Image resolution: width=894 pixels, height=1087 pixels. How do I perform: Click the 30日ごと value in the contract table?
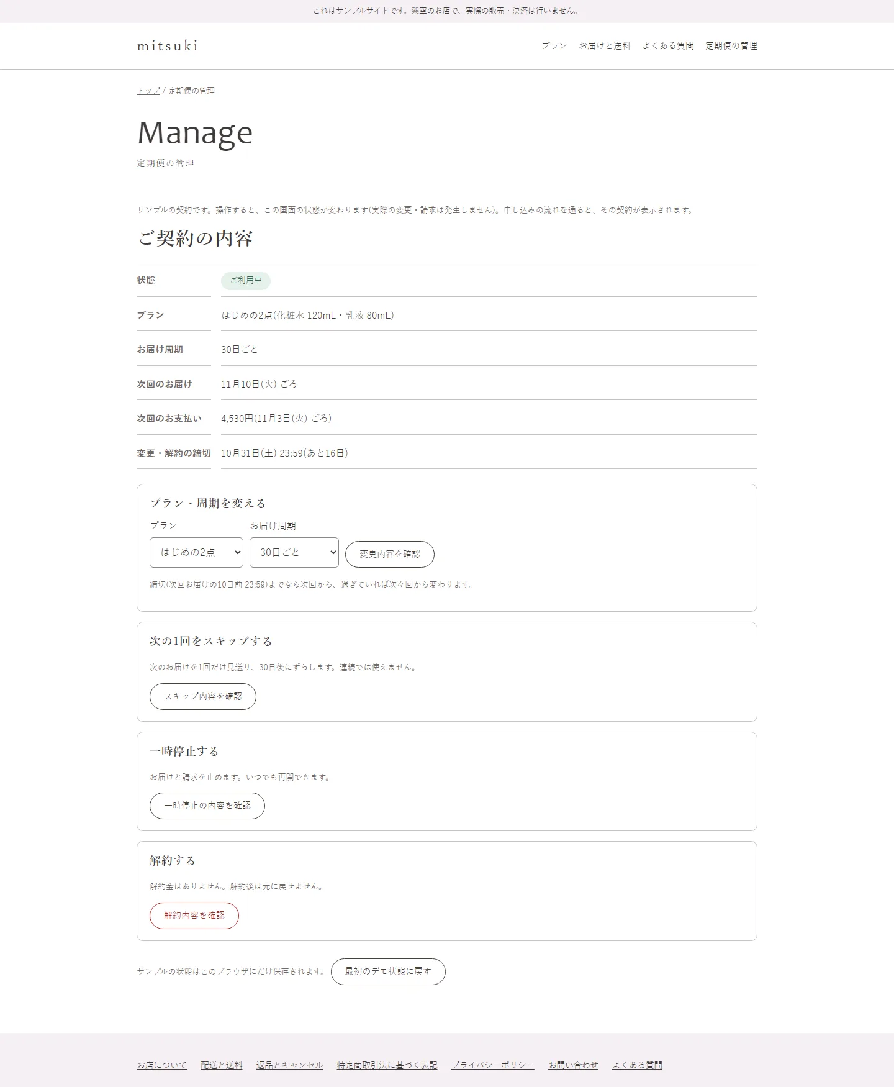tap(240, 350)
